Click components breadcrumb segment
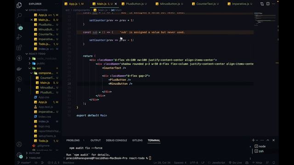 point(81,10)
